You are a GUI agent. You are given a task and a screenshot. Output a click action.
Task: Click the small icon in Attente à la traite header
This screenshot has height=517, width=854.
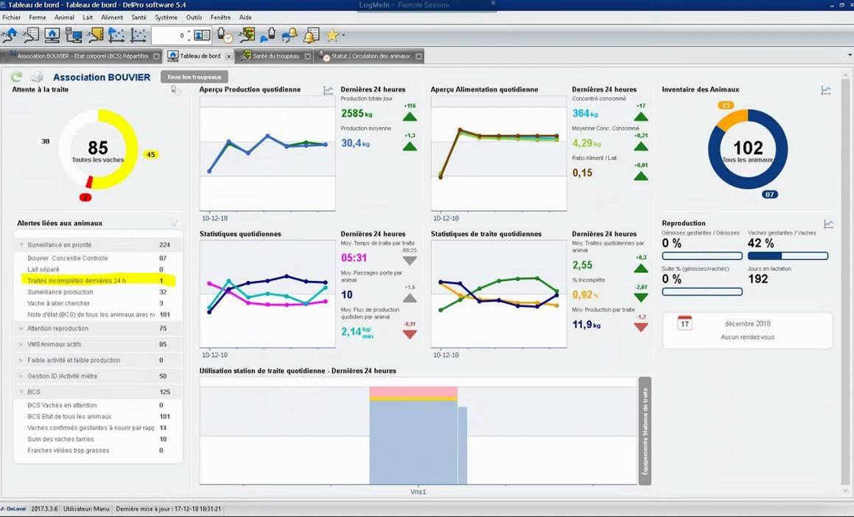click(175, 90)
